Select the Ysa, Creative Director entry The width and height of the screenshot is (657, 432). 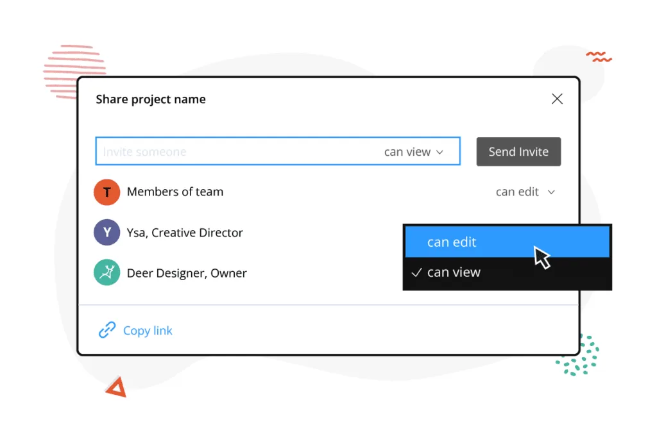[185, 233]
